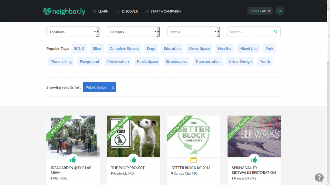Screen dimensions: 330x185
Task: Open the SVN Sidewalks thumbnail
Action: tap(254, 136)
